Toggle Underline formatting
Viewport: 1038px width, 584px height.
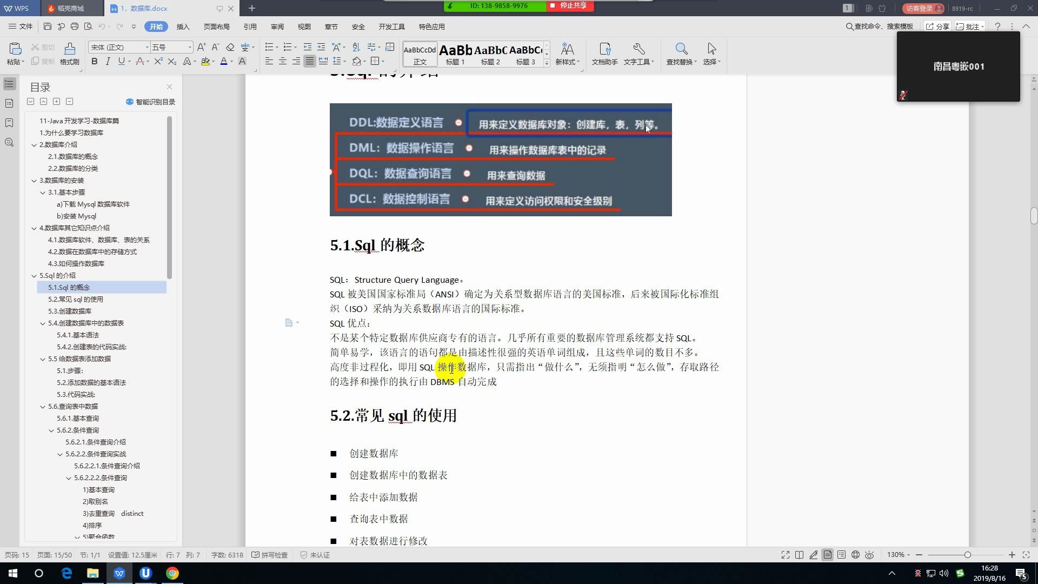(121, 62)
